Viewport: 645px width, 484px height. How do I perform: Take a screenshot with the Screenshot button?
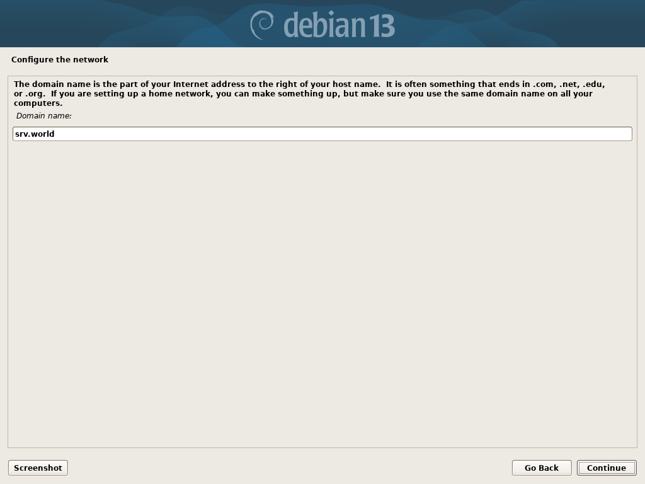(x=38, y=468)
